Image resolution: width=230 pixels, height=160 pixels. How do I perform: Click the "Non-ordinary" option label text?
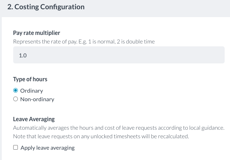click(x=37, y=99)
